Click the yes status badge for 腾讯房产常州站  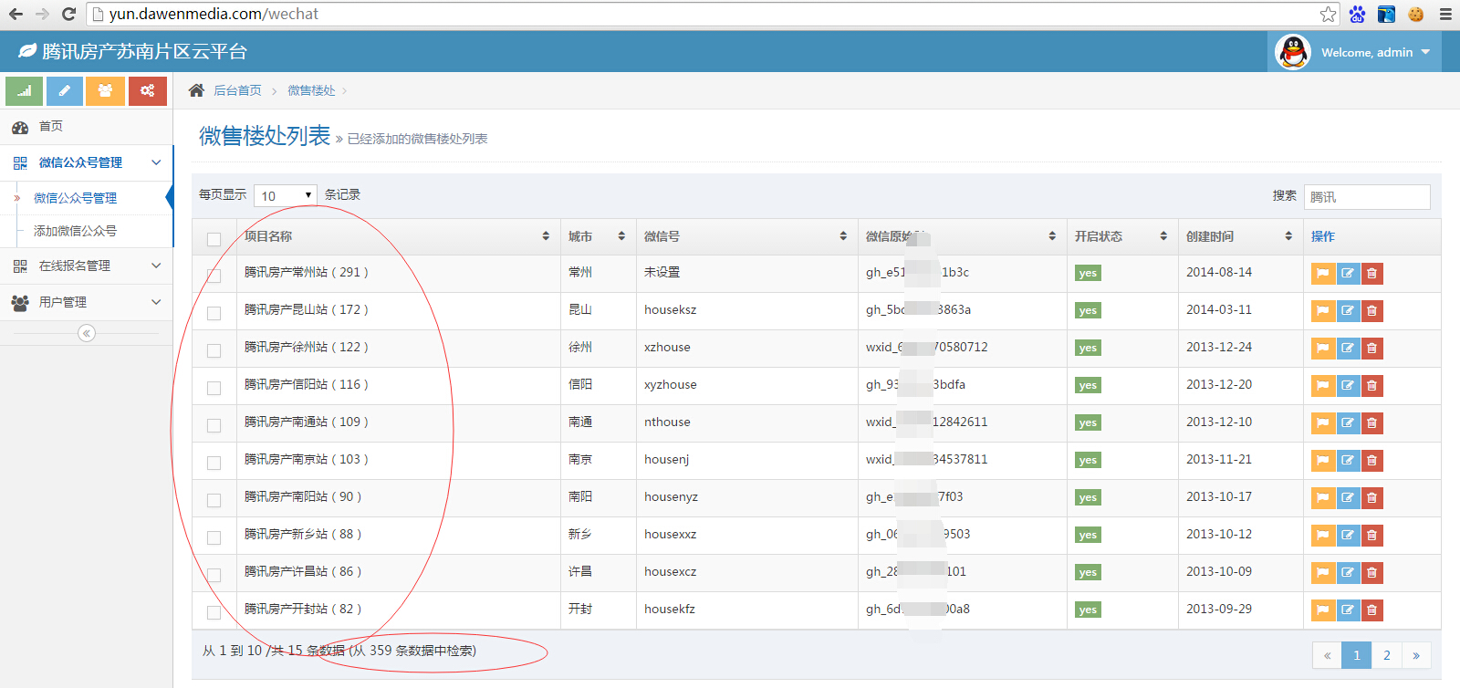click(x=1088, y=273)
